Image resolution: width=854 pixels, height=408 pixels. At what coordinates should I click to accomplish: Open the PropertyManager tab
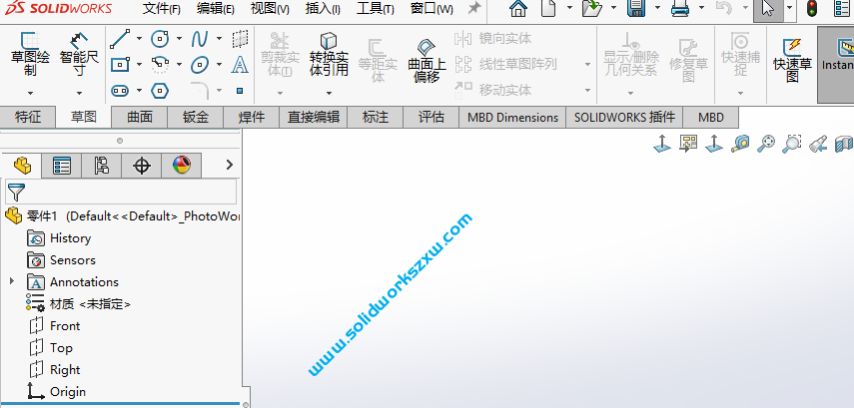pyautogui.click(x=62, y=166)
